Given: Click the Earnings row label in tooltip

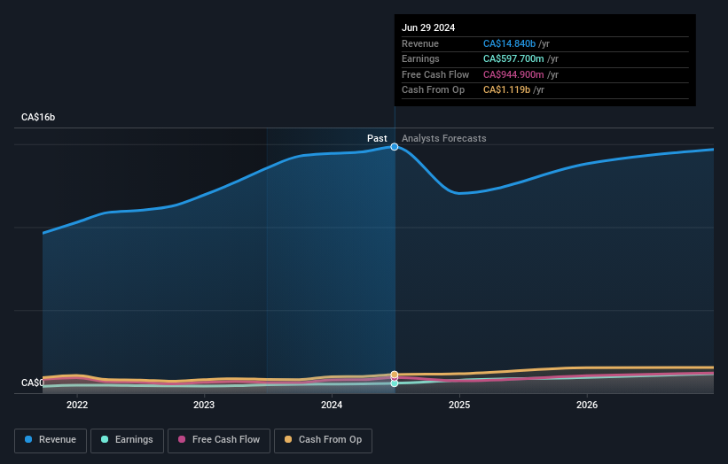Looking at the screenshot, I should (x=420, y=58).
